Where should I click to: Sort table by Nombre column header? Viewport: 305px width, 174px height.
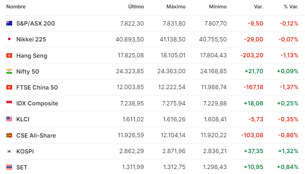pyautogui.click(x=16, y=7)
